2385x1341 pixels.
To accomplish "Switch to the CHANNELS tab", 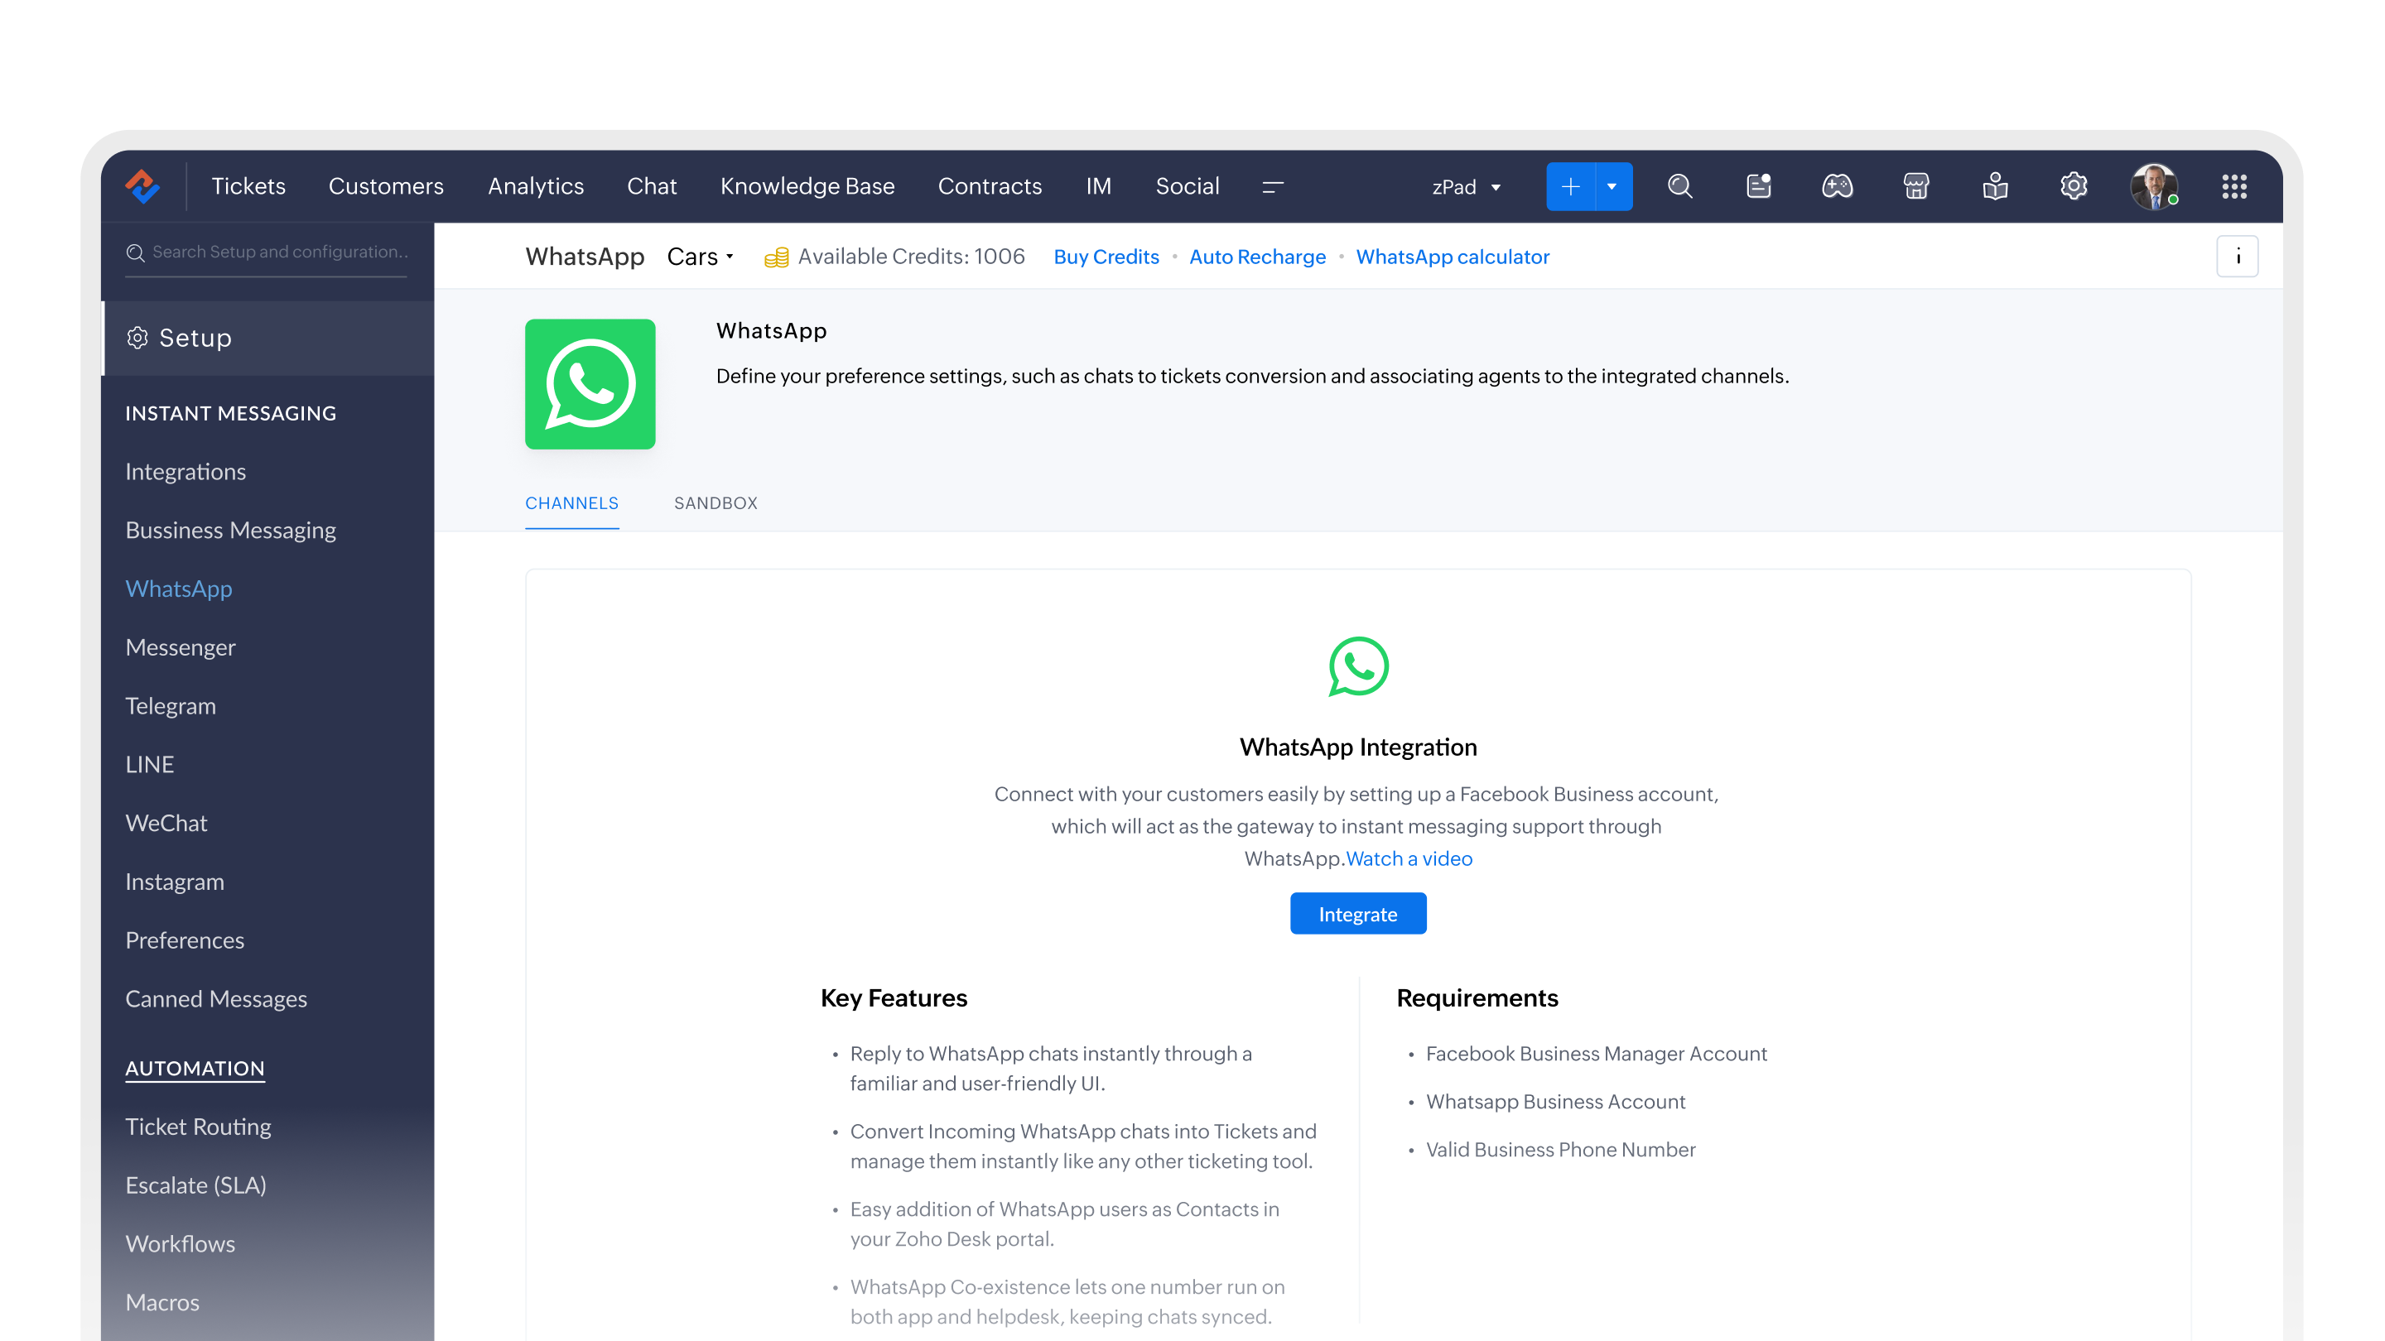I will 572,502.
